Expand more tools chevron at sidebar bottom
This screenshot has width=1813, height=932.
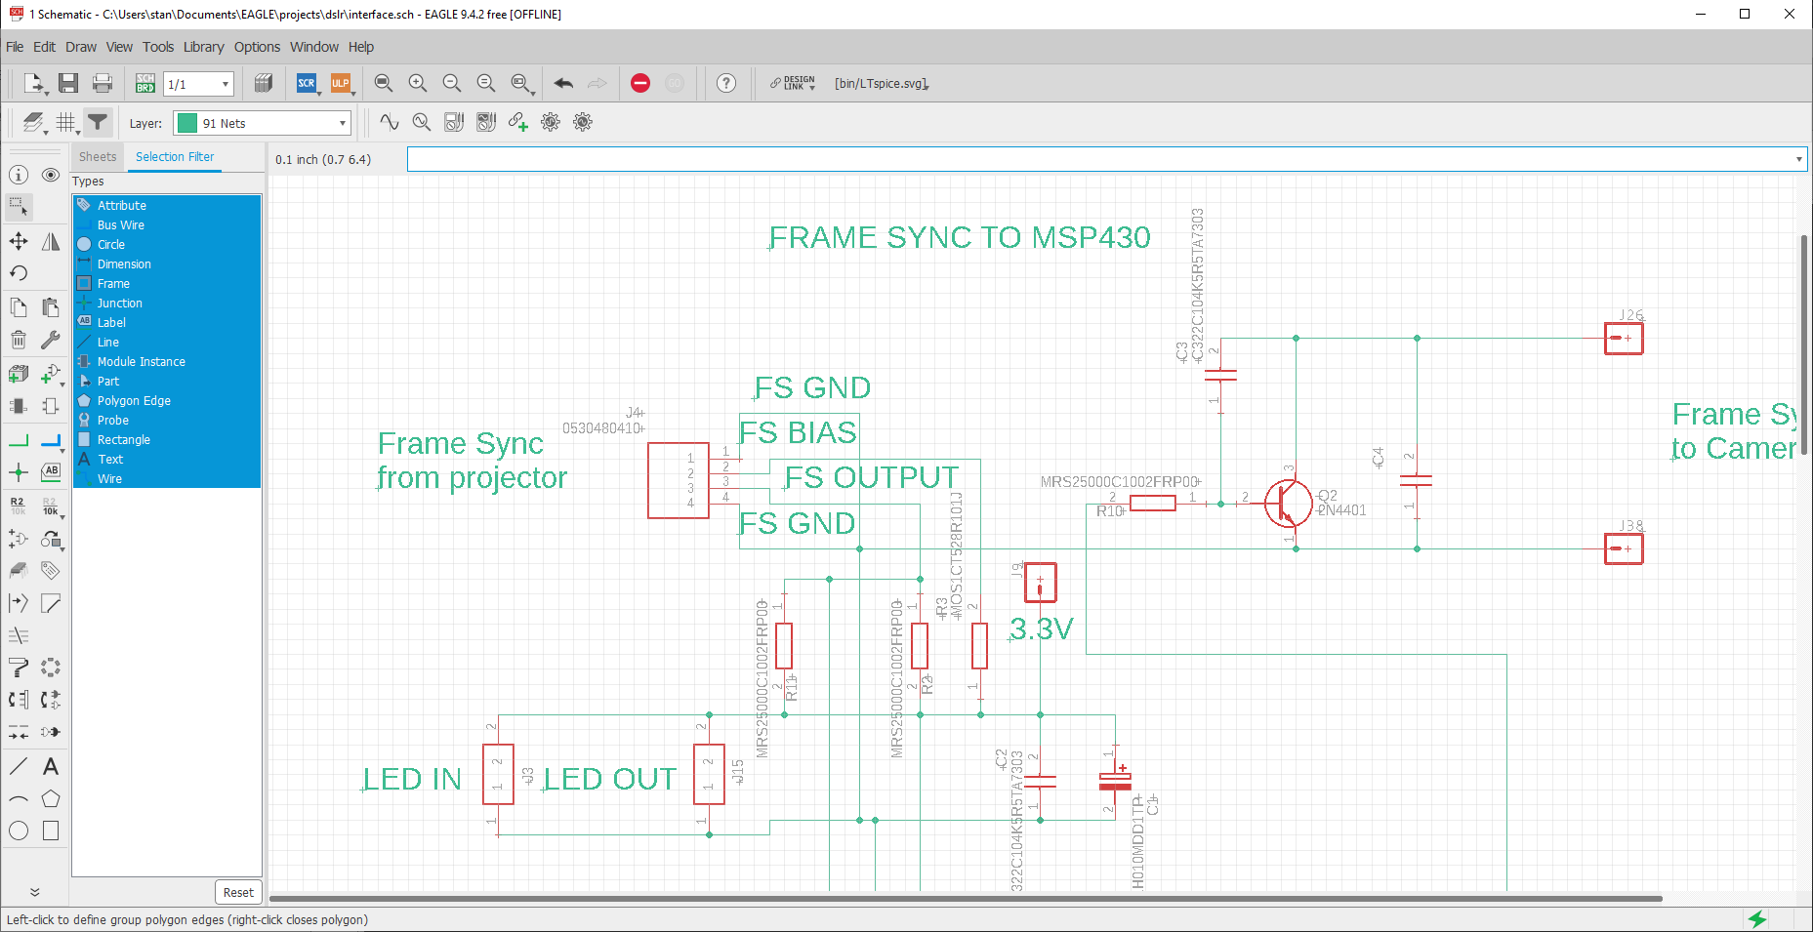pos(34,892)
